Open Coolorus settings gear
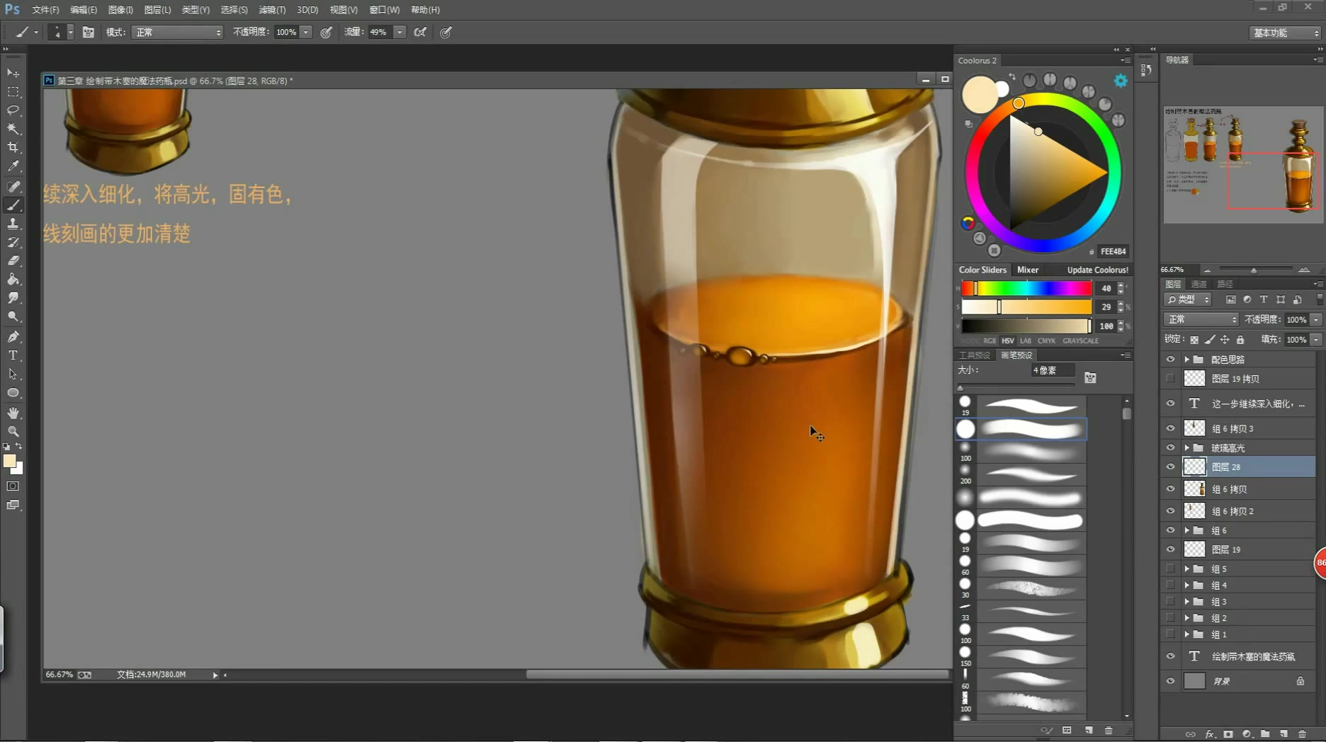 (x=1121, y=81)
